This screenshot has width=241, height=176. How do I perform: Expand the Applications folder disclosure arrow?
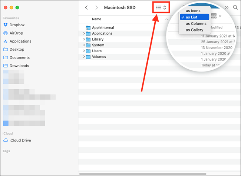tap(84, 33)
